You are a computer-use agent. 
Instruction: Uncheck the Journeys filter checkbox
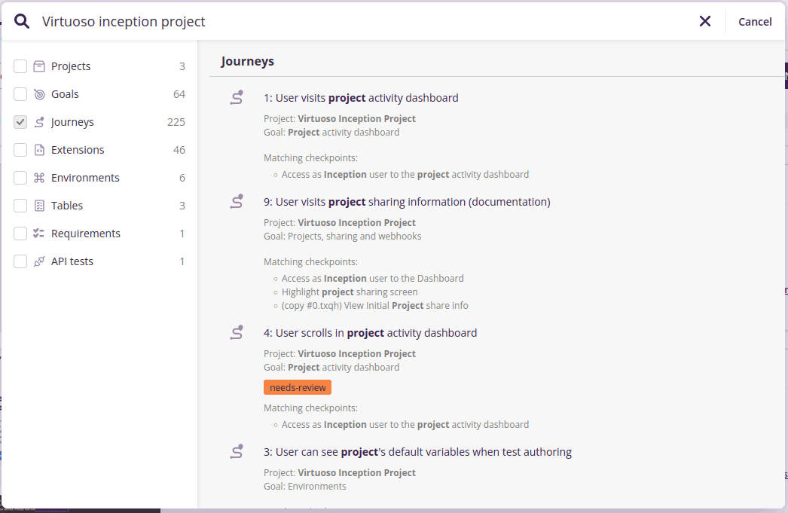click(x=20, y=122)
